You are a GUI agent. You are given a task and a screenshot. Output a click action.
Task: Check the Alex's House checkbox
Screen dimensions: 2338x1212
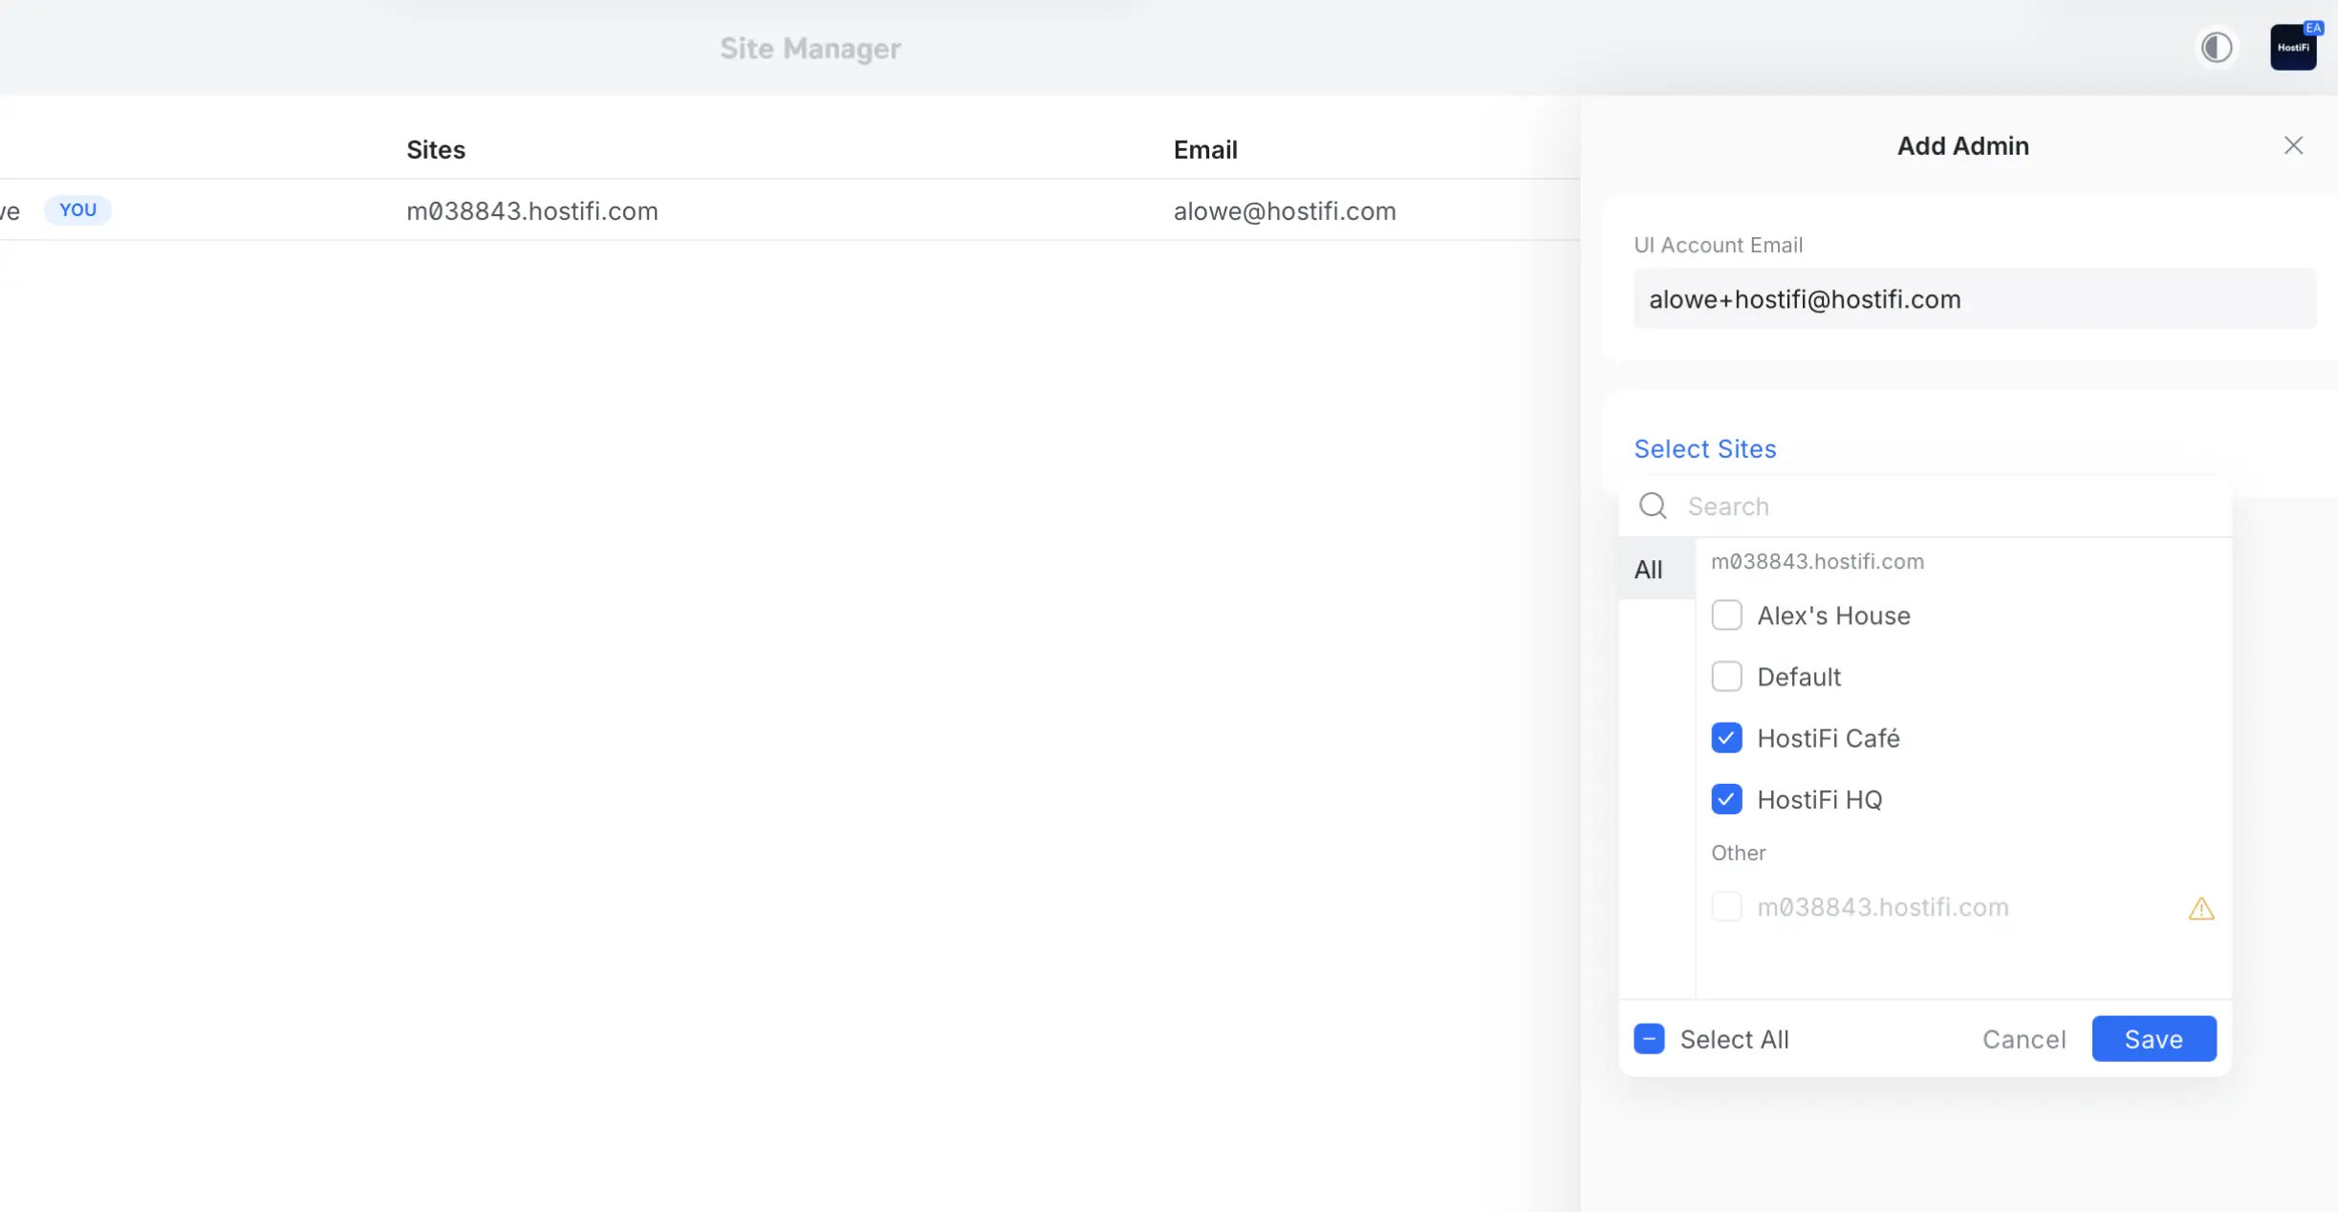tap(1726, 616)
